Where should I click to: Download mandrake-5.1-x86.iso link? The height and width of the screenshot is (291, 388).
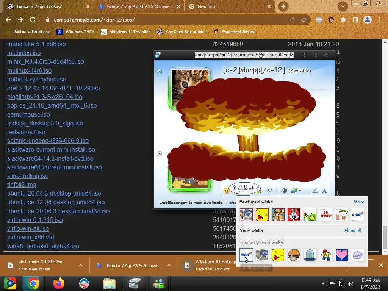point(36,44)
